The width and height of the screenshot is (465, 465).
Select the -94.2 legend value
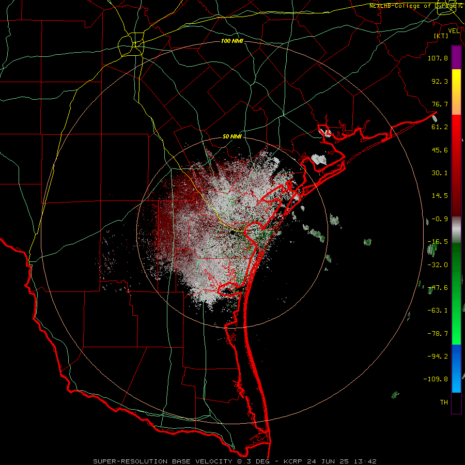[x=438, y=356]
